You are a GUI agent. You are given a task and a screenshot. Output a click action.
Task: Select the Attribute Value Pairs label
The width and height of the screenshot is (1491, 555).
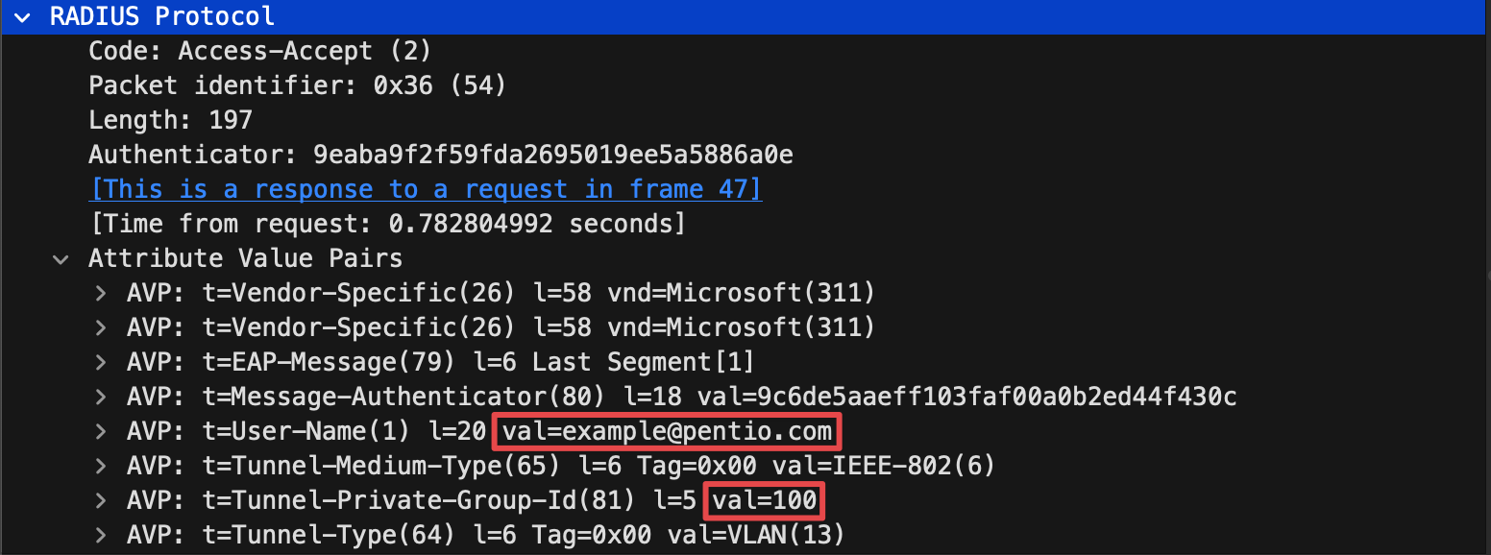(245, 258)
